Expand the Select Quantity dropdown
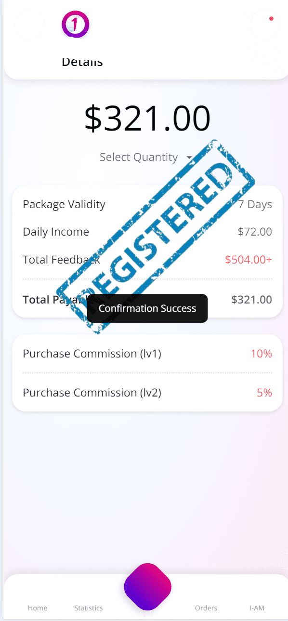This screenshot has height=621, width=288. [146, 157]
